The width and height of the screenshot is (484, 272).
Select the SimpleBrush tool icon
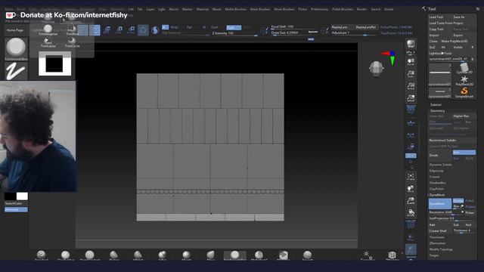[464, 92]
